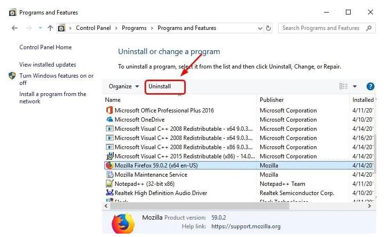This screenshot has width=386, height=237.
Task: Click the Search Programs and Features field
Action: tap(327, 28)
